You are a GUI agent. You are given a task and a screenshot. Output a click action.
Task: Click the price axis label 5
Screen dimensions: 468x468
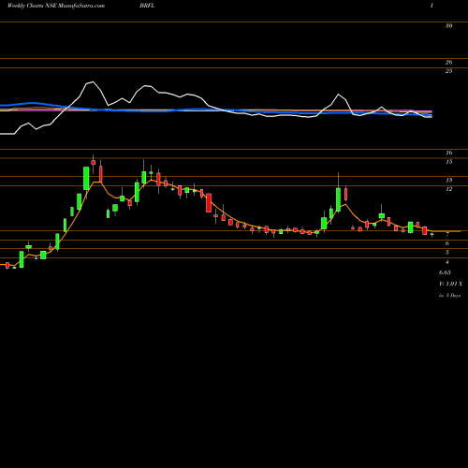447,252
